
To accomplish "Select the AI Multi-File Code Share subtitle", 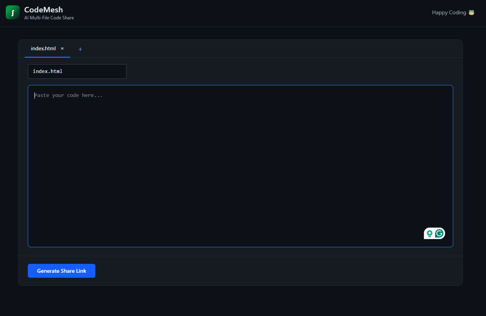I will (x=49, y=17).
